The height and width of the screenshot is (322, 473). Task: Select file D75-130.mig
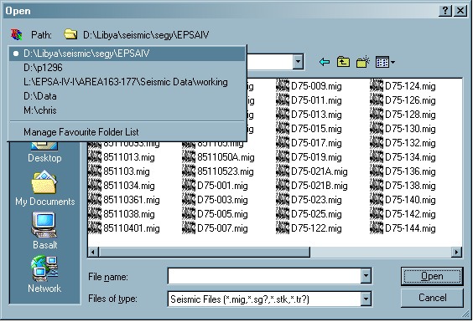coord(403,129)
